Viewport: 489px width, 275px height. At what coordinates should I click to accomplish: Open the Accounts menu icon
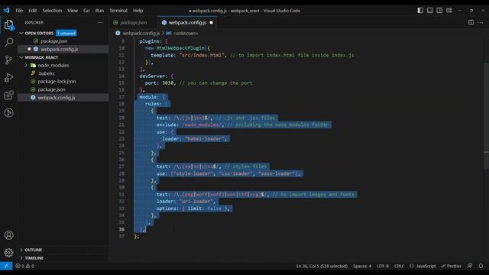click(x=8, y=235)
